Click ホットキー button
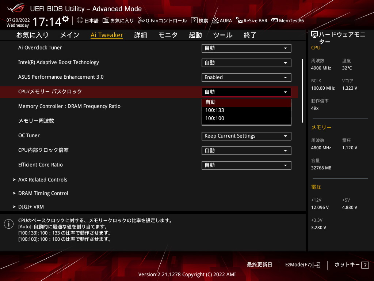374x281 pixels. pos(352,265)
